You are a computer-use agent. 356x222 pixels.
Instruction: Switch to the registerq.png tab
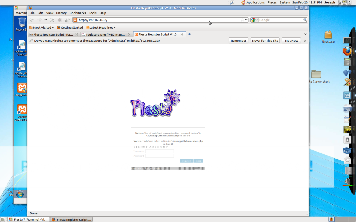tap(105, 34)
